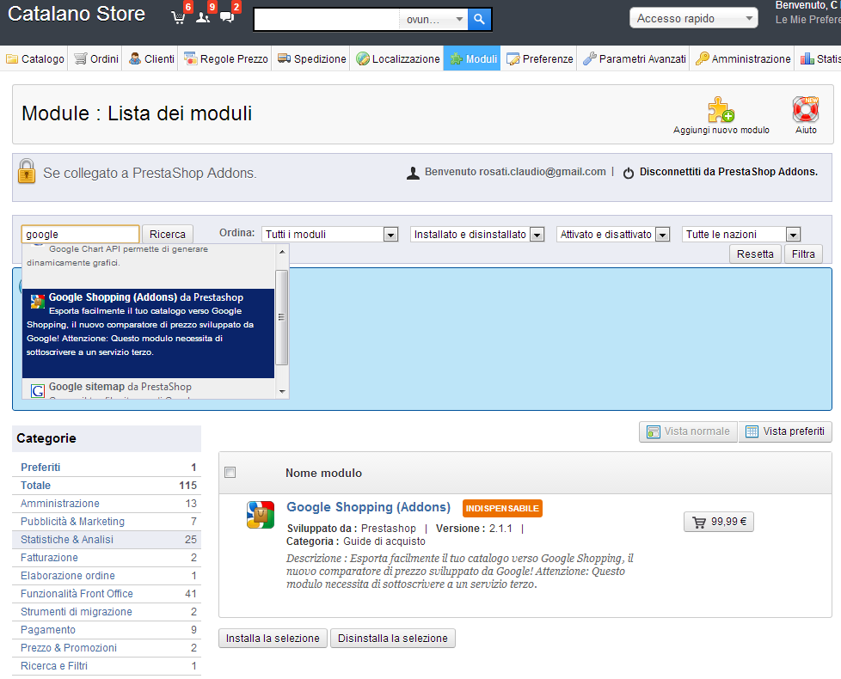Screen dimensions: 841x679
Task: Open the Aiuto lifebuoy help icon
Action: point(806,109)
